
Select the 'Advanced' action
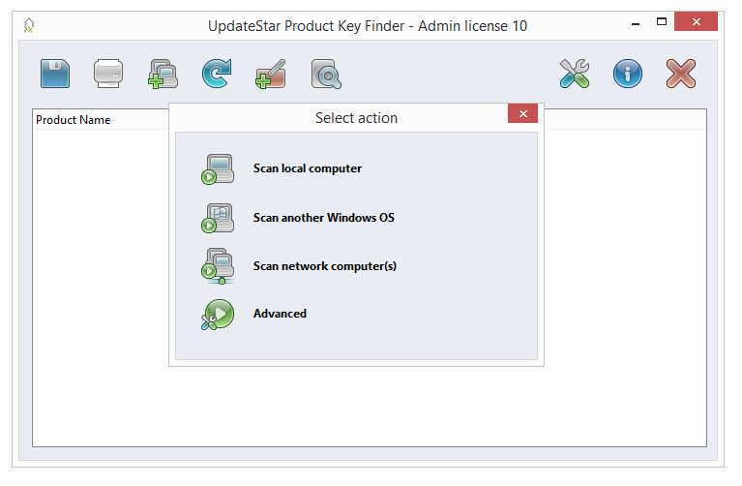pyautogui.click(x=280, y=314)
